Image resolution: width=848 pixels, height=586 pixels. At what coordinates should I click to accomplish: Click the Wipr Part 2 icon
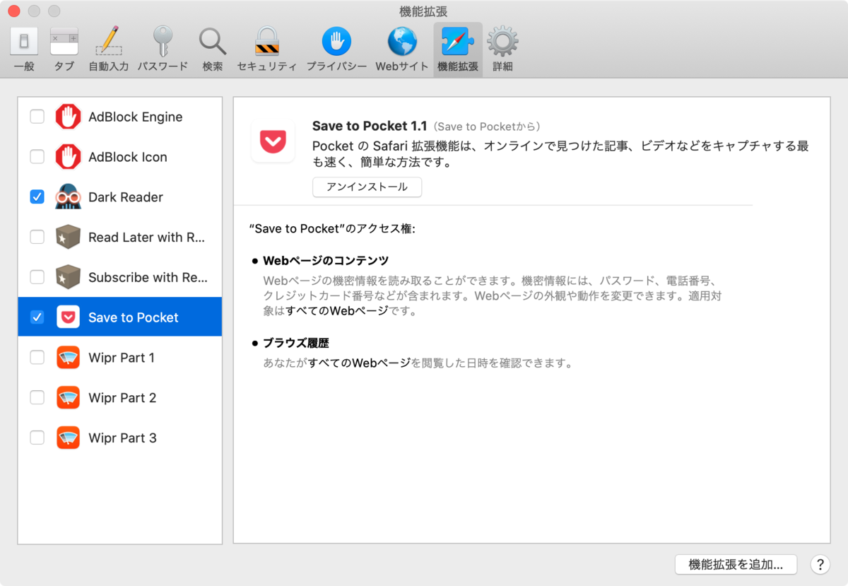coord(69,398)
